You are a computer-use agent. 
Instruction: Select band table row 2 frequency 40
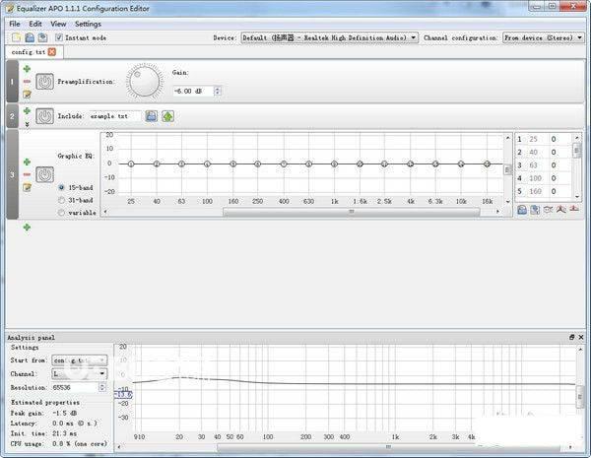pos(533,152)
